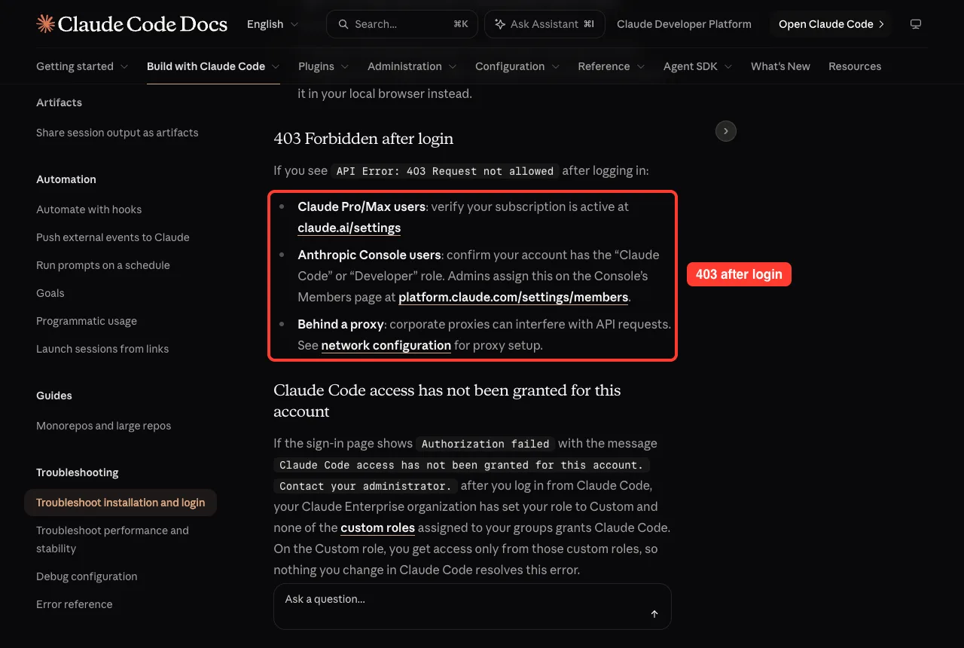The height and width of the screenshot is (648, 964).
Task: Click the 403 Forbidden after login heading
Action: pyautogui.click(x=364, y=139)
